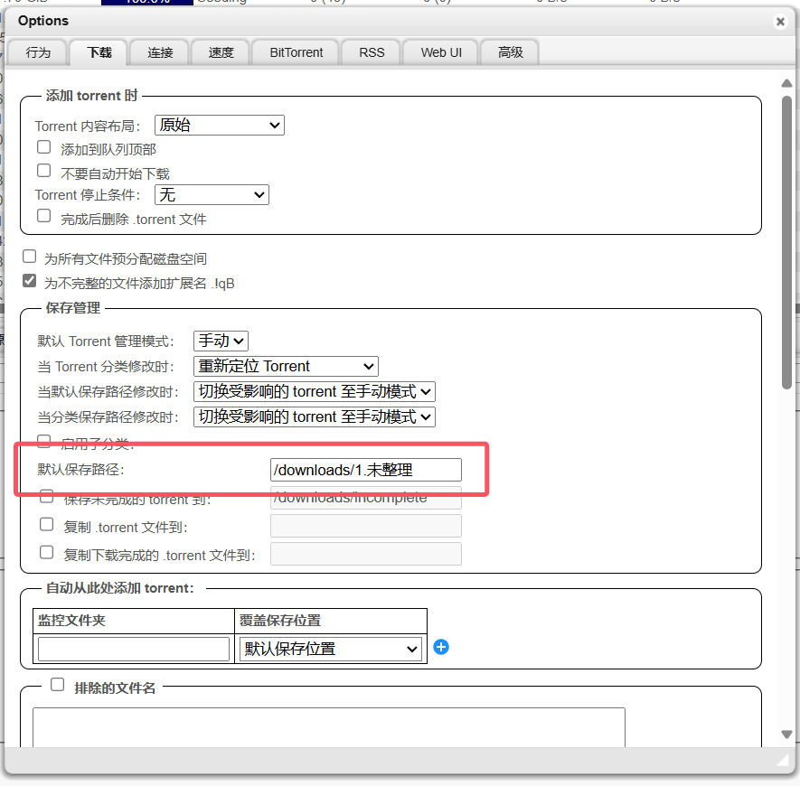Image resolution: width=800 pixels, height=786 pixels.
Task: Go to the 高级 tab
Action: click(x=510, y=52)
